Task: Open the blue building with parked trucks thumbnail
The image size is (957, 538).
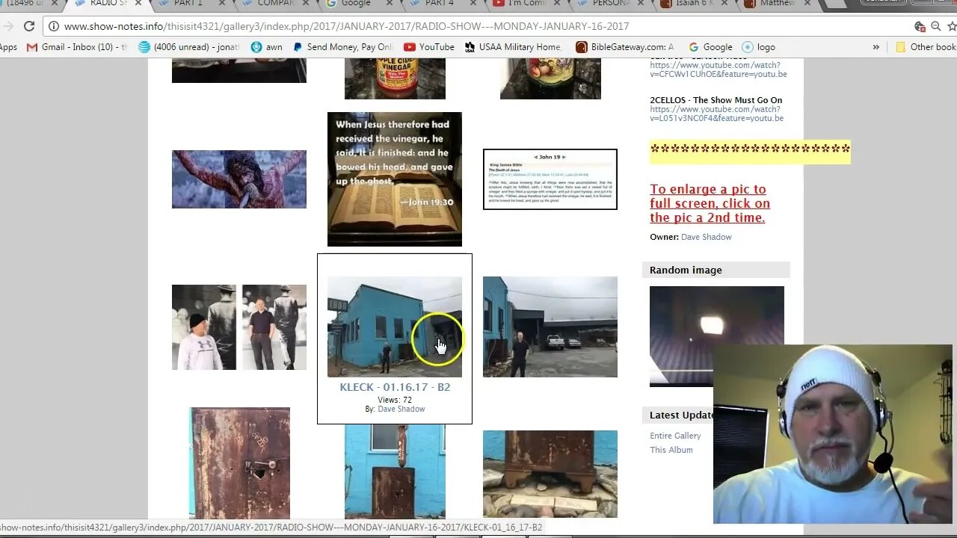Action: click(x=550, y=327)
